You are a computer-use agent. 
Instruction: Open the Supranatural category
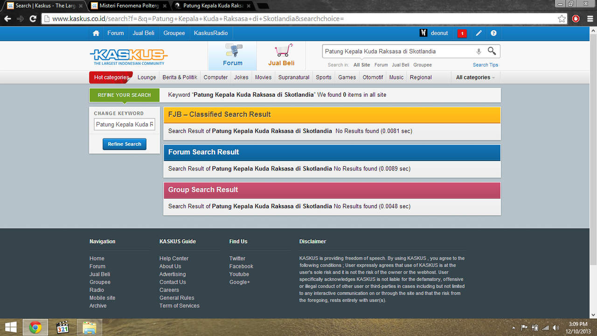pos(294,77)
